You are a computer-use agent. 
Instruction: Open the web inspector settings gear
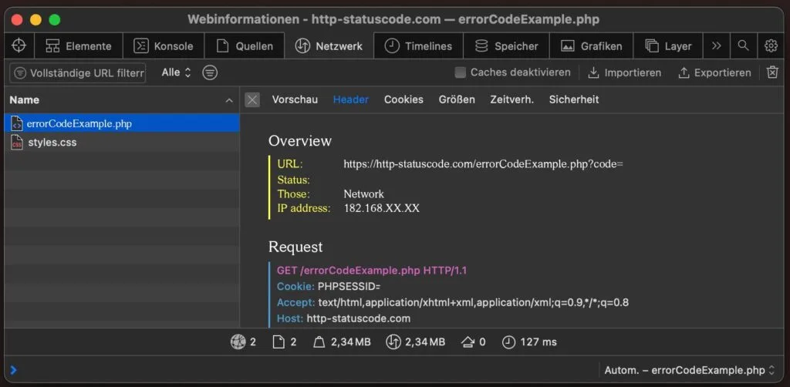tap(771, 45)
